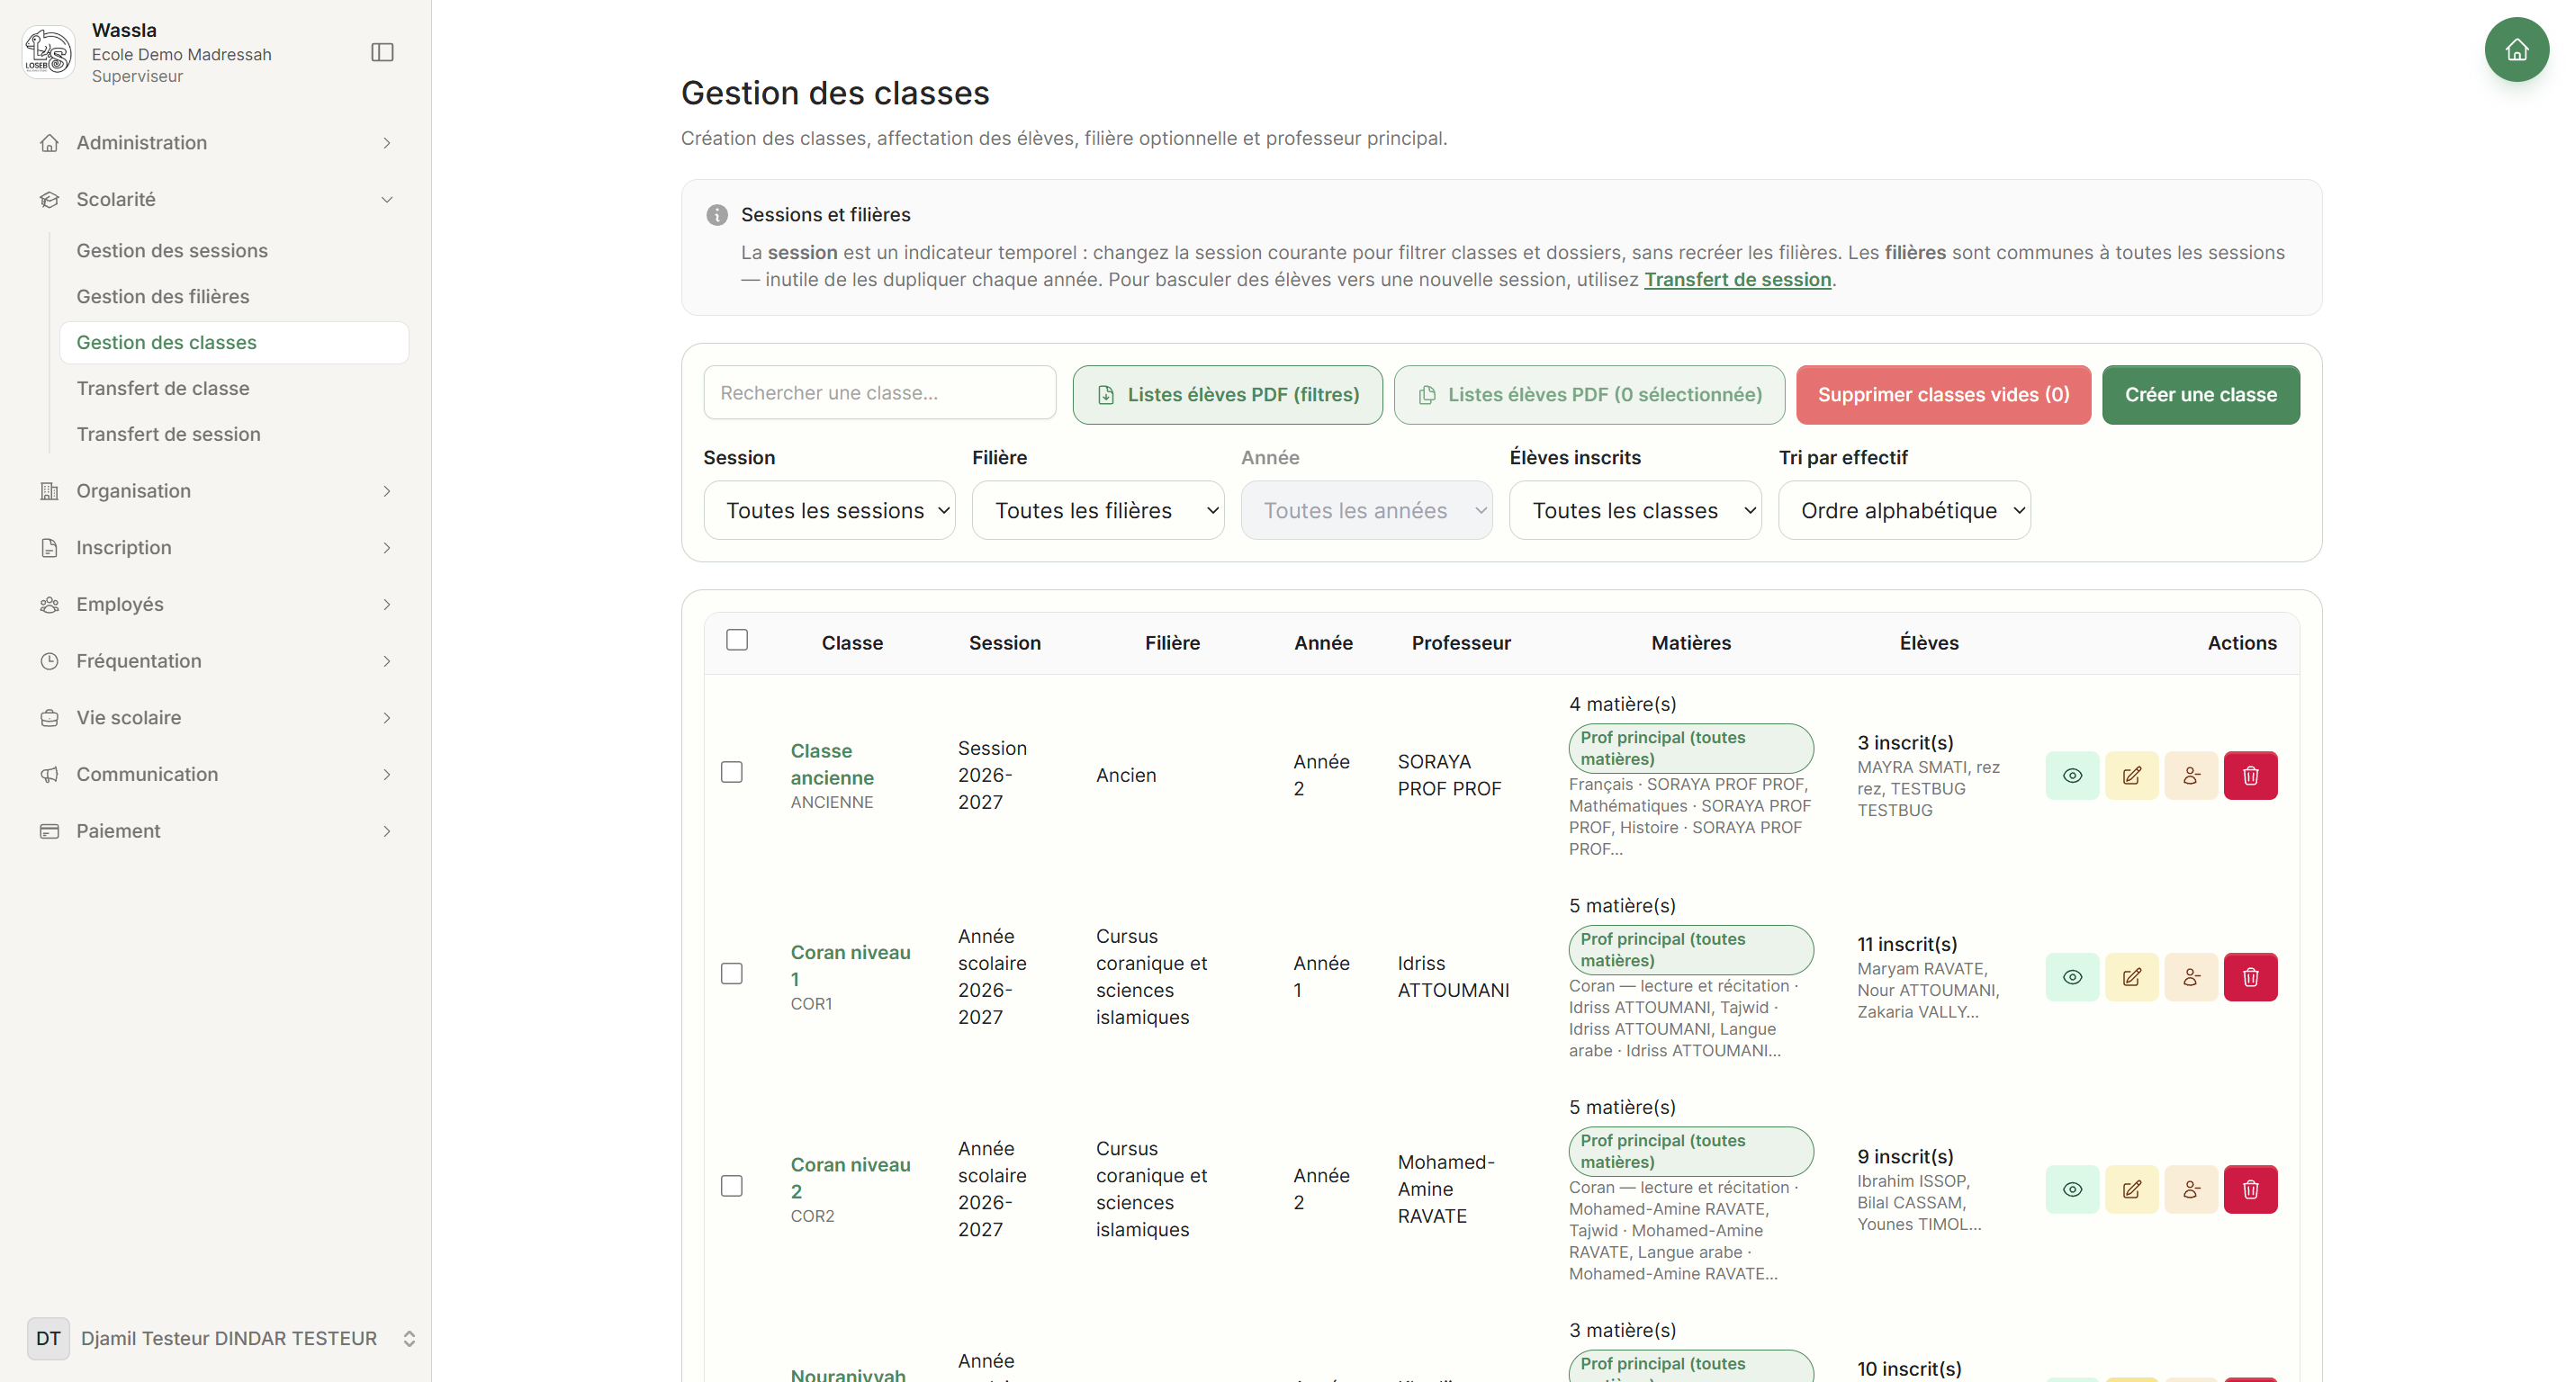
Task: Delete the Coran niveau 1 class
Action: [x=2250, y=977]
